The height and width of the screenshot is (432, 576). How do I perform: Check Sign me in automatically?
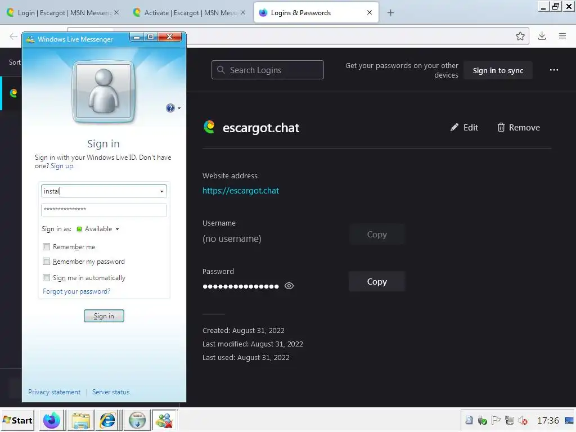tap(46, 277)
